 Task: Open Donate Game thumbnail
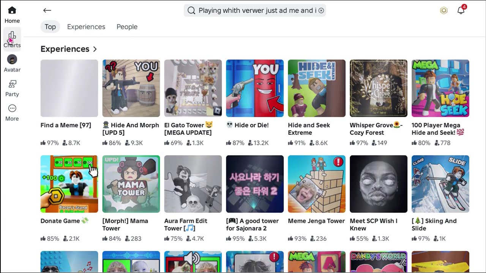click(x=69, y=184)
